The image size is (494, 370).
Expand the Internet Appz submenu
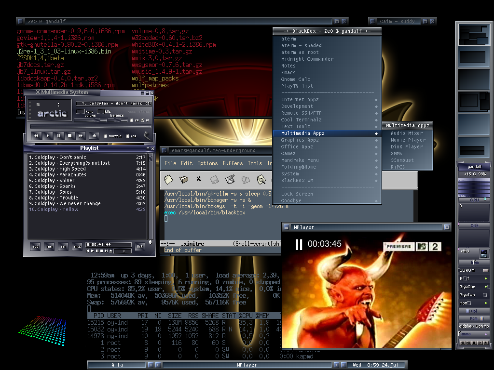click(300, 99)
